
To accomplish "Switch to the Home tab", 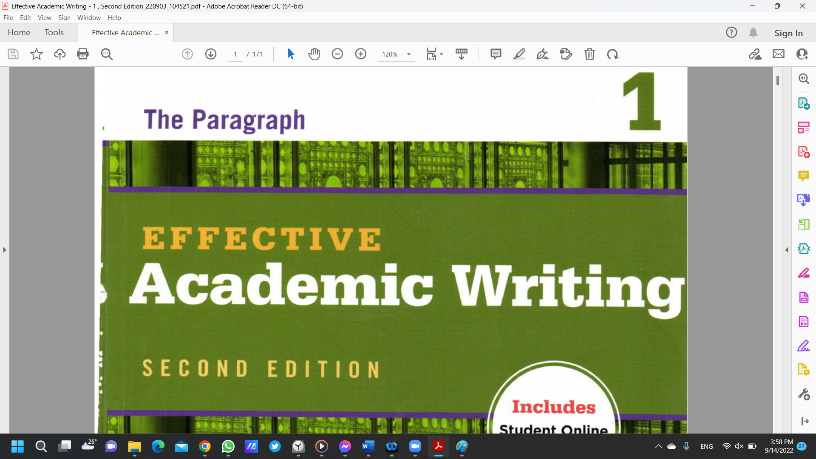I will click(x=19, y=32).
